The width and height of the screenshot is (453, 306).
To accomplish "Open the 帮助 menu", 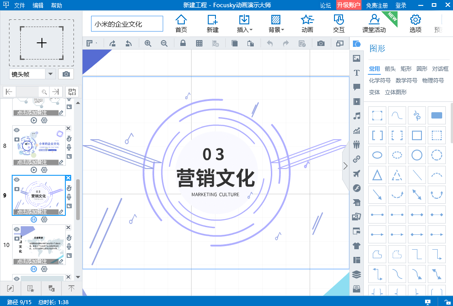I will pyautogui.click(x=56, y=5).
